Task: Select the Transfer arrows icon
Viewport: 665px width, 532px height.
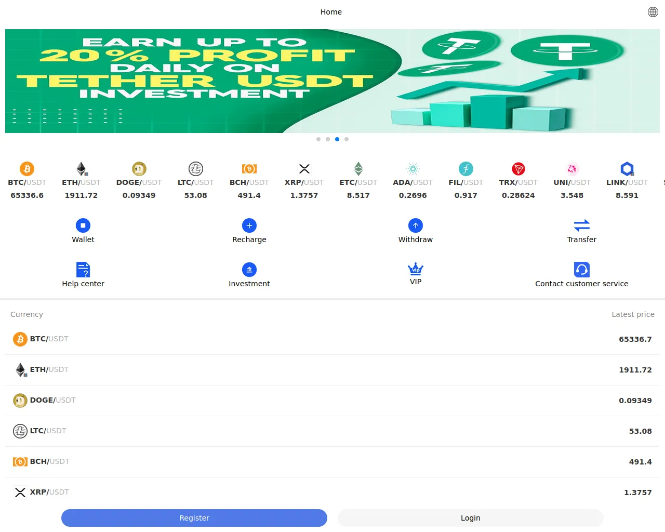Action: click(x=581, y=225)
